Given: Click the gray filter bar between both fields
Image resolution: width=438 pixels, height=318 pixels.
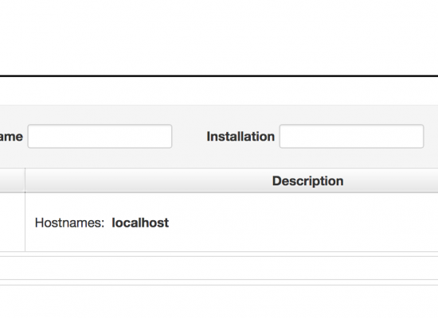Looking at the screenshot, I should [x=189, y=137].
